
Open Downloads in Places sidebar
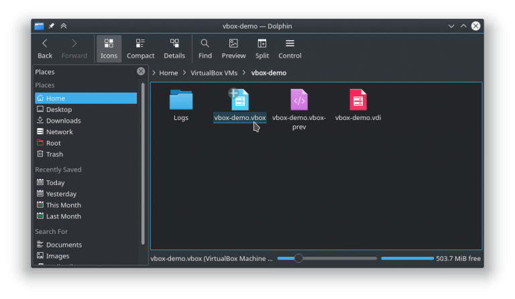[x=63, y=121]
